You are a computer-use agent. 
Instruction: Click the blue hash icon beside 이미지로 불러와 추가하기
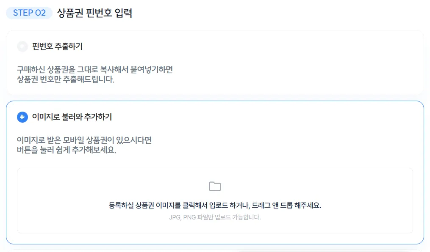[x=22, y=117]
